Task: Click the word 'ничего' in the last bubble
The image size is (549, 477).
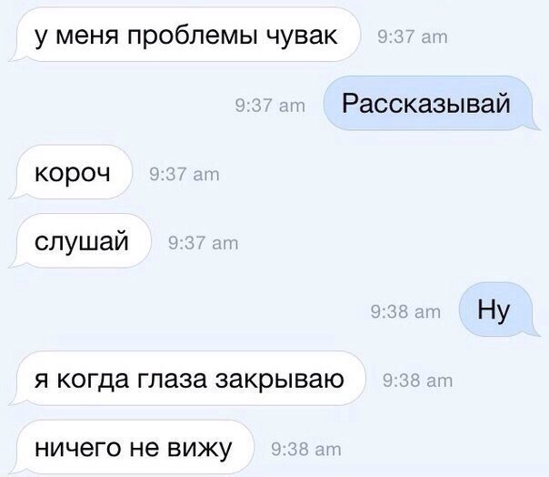Action: coord(78,449)
